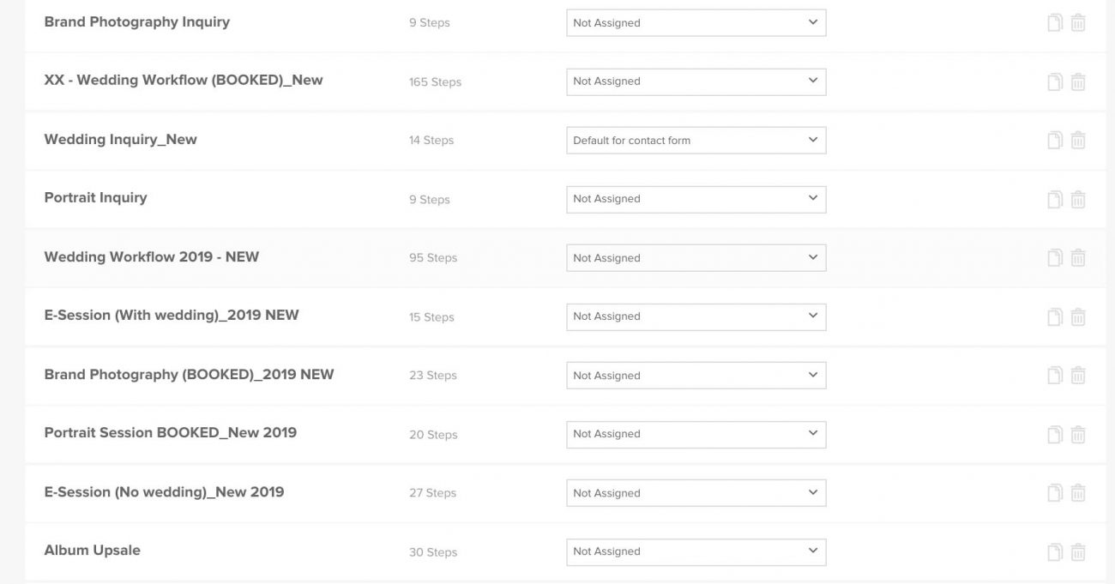Delete the Portrait Inquiry workflow
The height and width of the screenshot is (584, 1115).
pyautogui.click(x=1078, y=199)
